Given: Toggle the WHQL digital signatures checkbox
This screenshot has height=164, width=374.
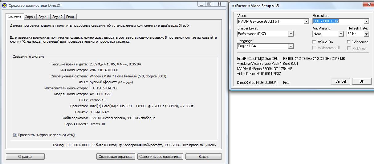Looking at the screenshot, I should 15,135.
